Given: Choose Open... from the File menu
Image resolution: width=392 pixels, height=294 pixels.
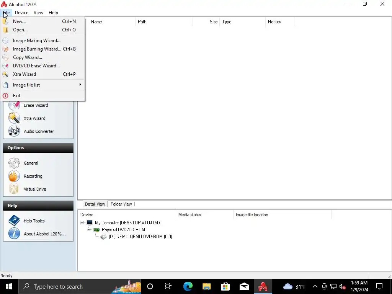Looking at the screenshot, I should (43, 30).
